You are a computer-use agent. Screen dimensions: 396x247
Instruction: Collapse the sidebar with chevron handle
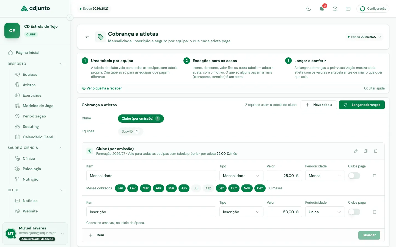click(70, 17)
